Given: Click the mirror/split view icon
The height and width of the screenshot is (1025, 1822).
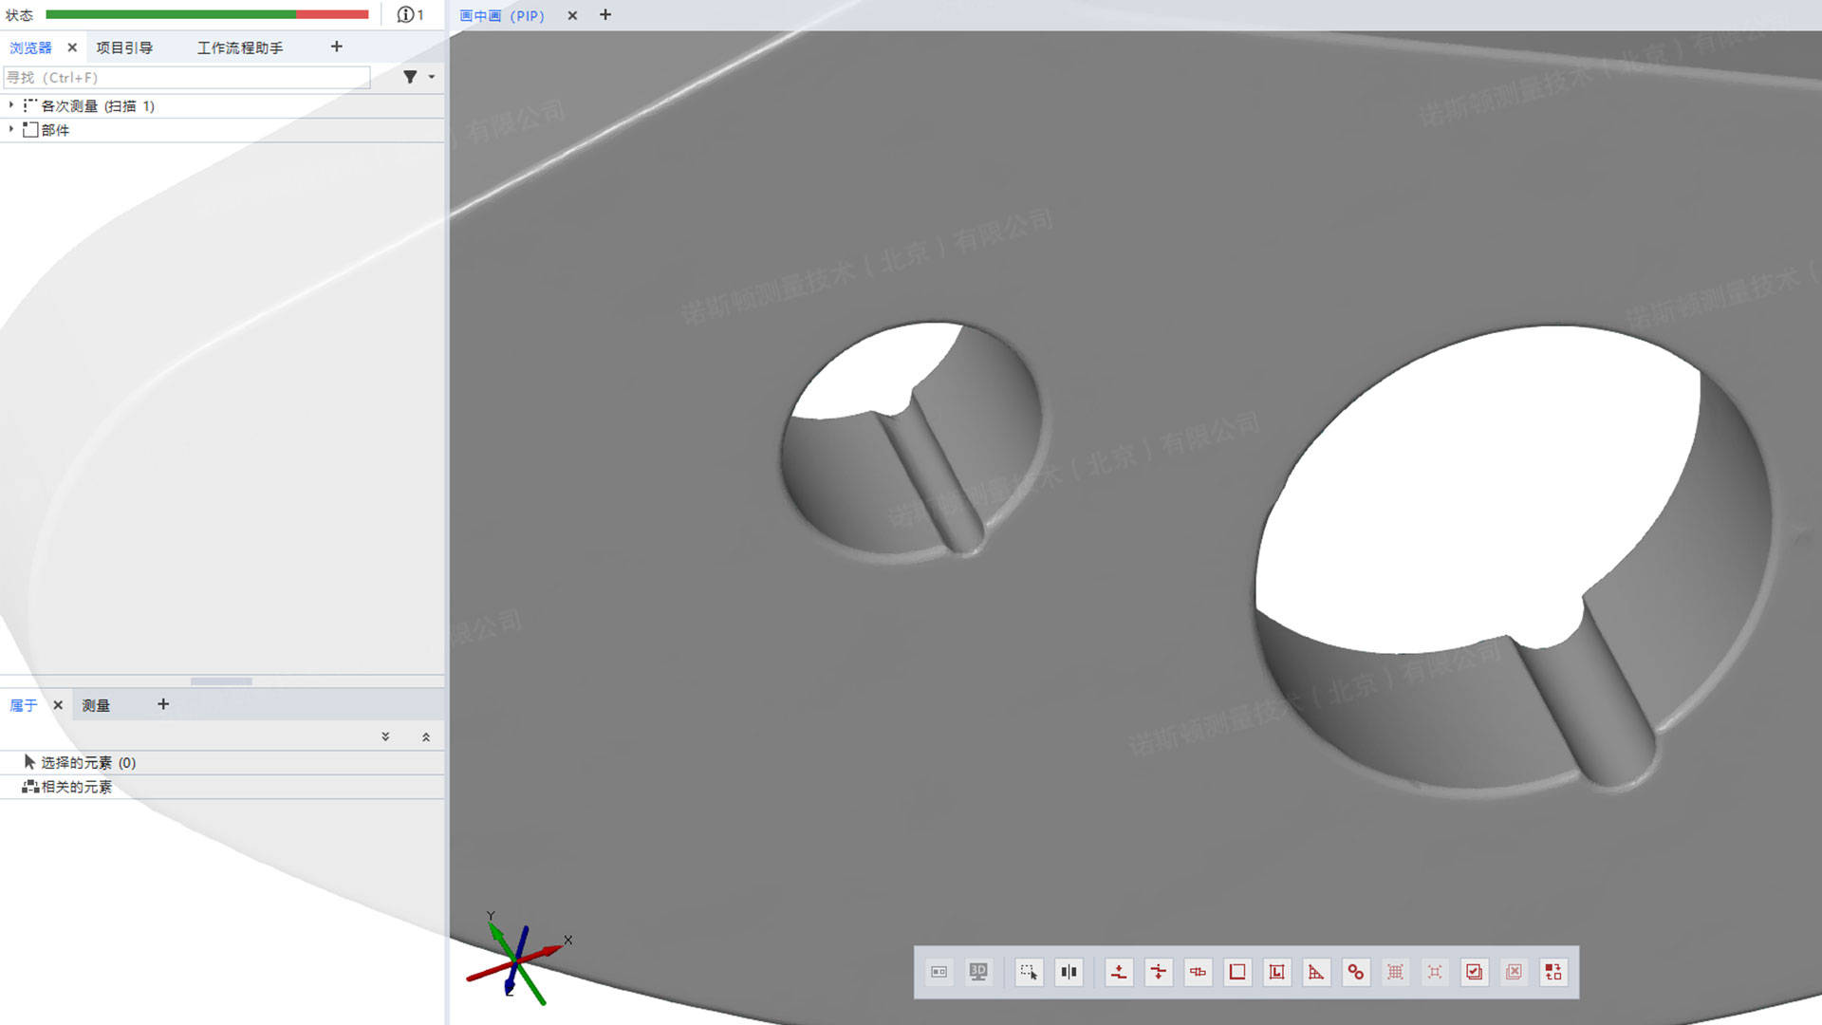Looking at the screenshot, I should [1069, 972].
